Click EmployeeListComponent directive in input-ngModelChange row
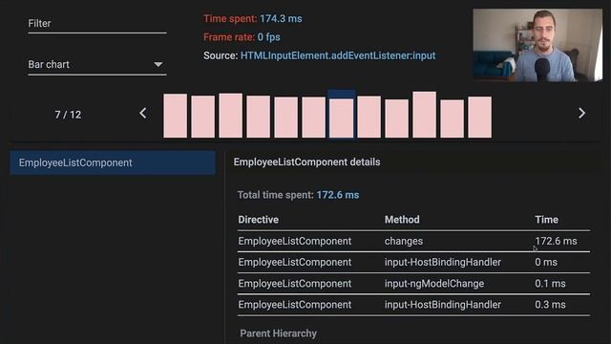Image resolution: width=611 pixels, height=344 pixels. pos(295,284)
